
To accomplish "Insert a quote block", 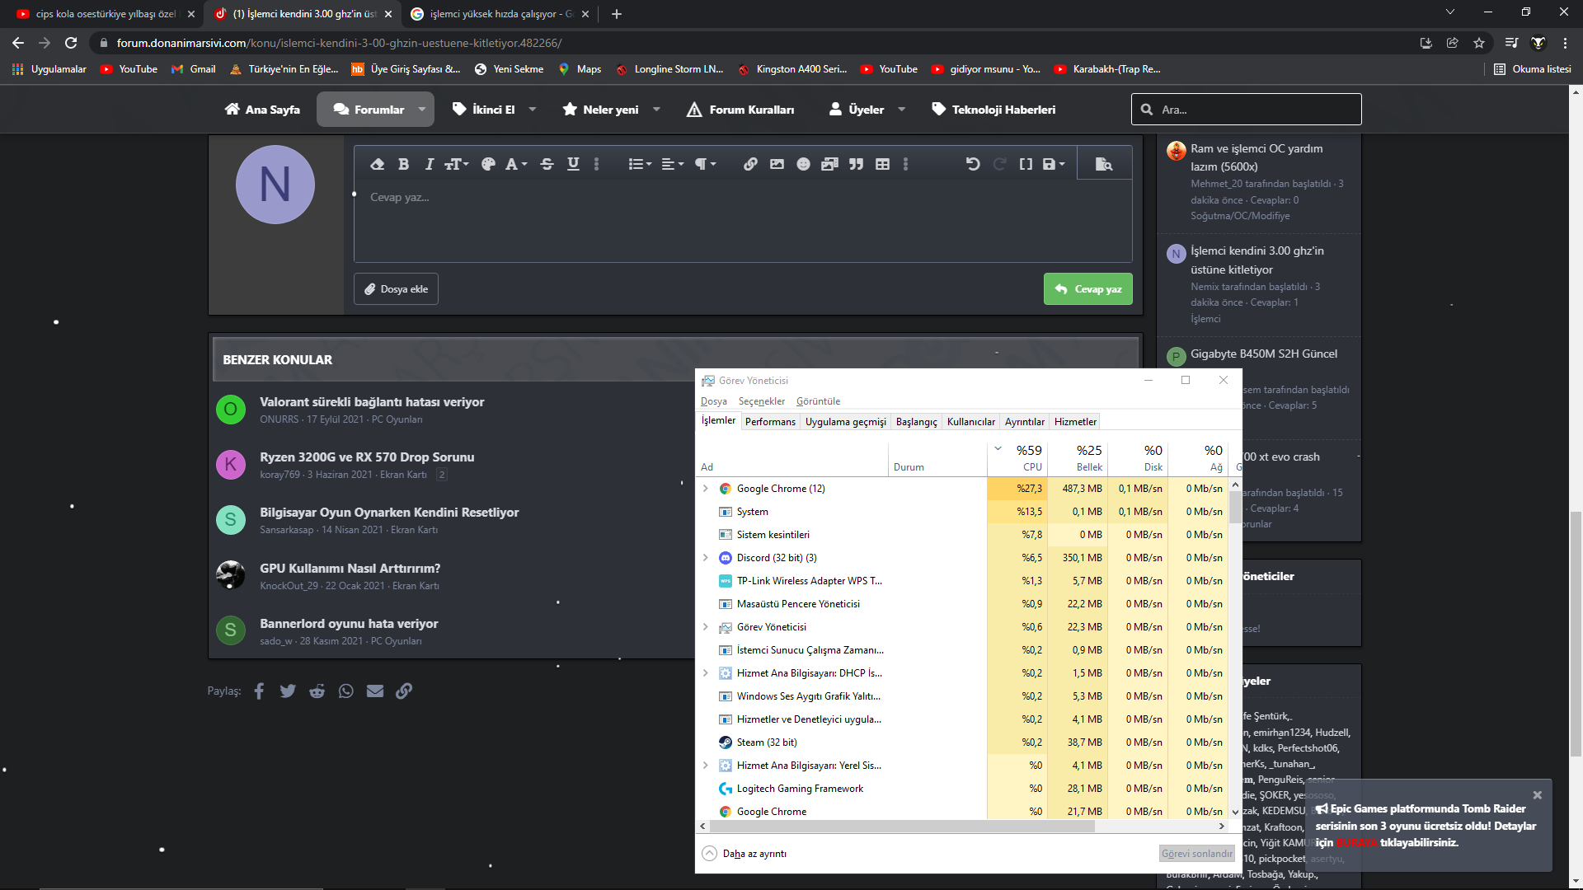I will 856,164.
